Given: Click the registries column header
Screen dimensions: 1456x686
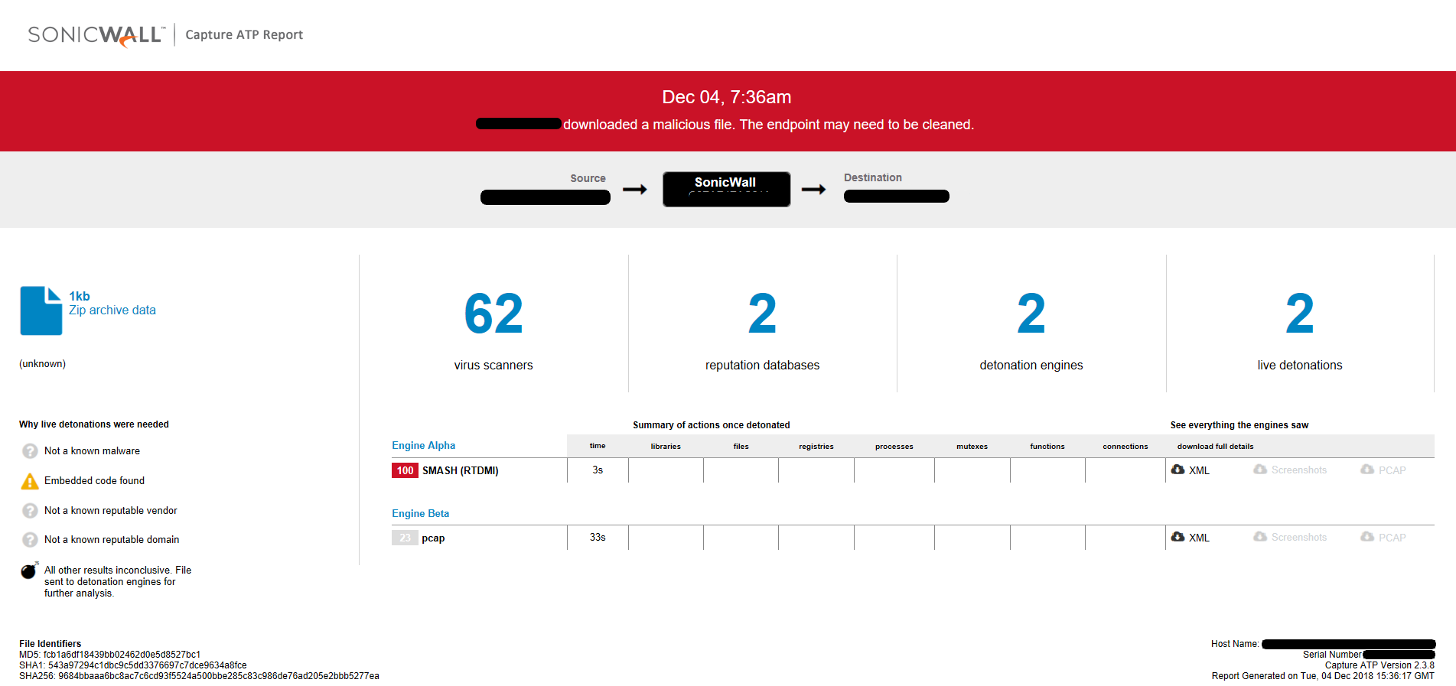Looking at the screenshot, I should click(816, 447).
